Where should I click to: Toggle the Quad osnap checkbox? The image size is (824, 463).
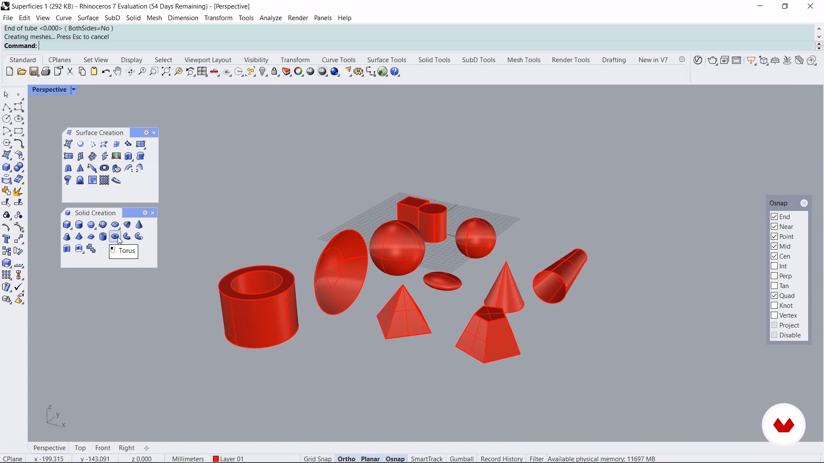click(774, 295)
